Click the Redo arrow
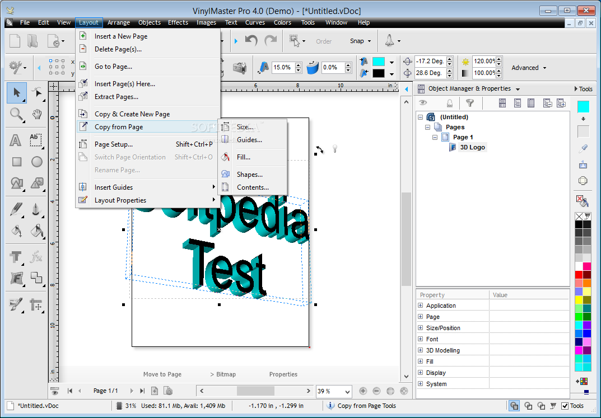Screen dimensions: 601x418 point(271,40)
